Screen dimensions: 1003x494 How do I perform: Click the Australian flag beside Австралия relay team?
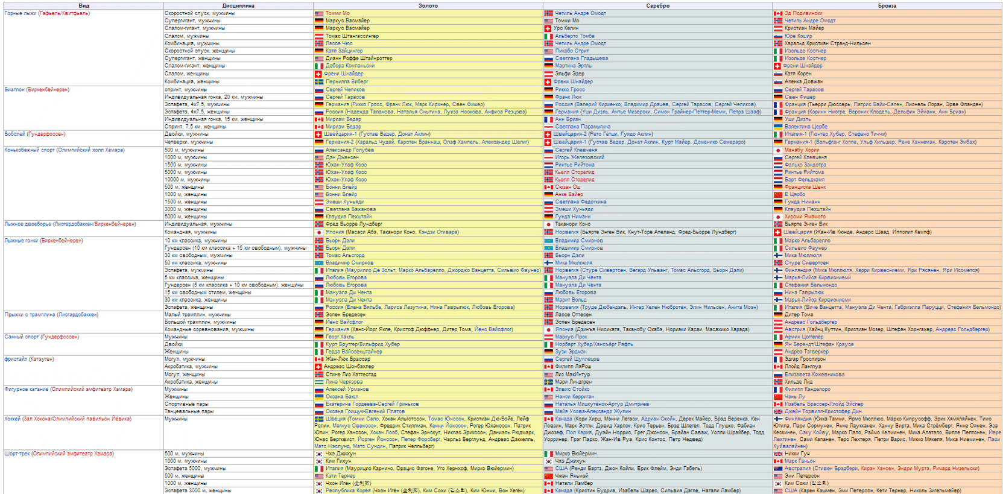[778, 469]
